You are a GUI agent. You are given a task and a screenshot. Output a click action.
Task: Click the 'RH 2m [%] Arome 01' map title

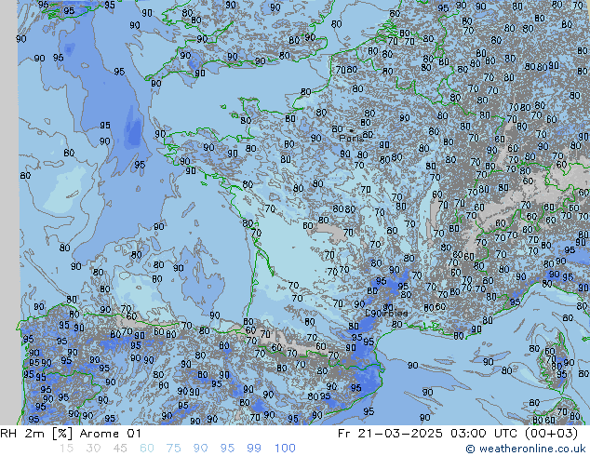71,434
